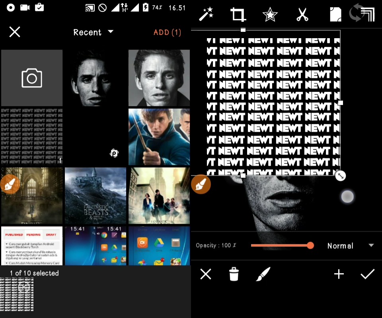The height and width of the screenshot is (318, 382).
Task: Select the city street group poster thumbnail
Action: [159, 196]
